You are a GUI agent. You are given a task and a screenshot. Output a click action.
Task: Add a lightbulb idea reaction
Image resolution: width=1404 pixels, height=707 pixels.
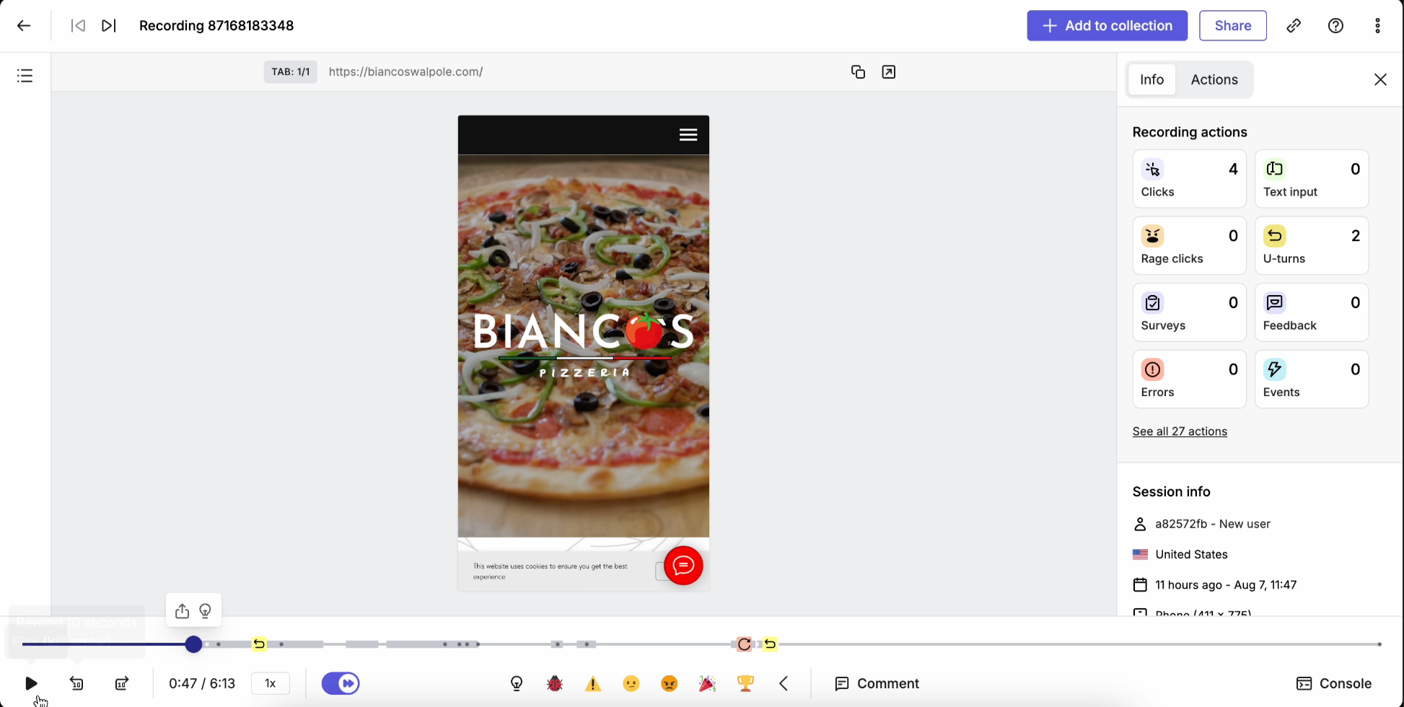point(517,683)
